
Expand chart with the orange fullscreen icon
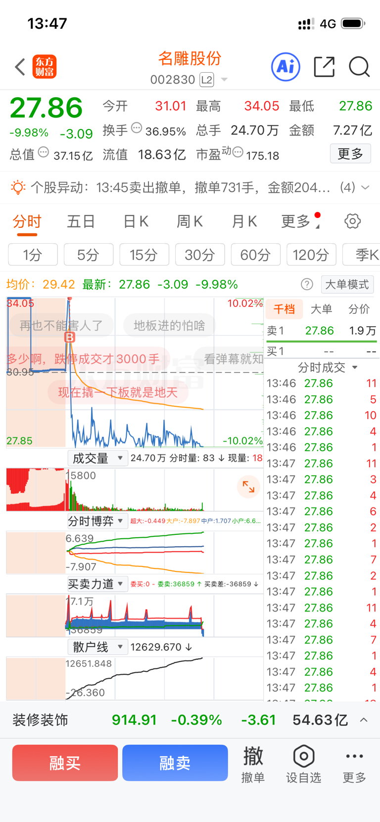(x=248, y=487)
